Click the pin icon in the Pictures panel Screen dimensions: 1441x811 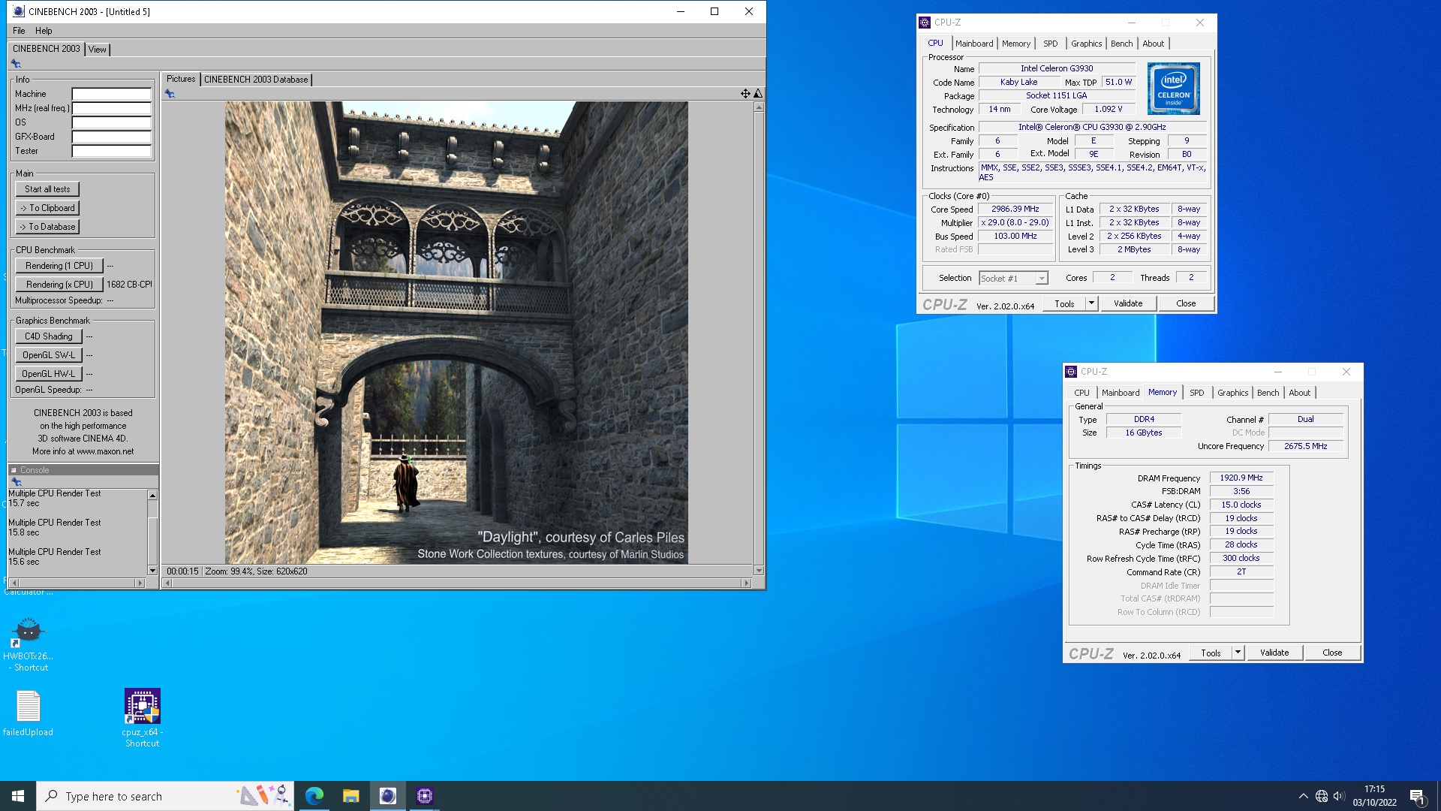click(170, 94)
